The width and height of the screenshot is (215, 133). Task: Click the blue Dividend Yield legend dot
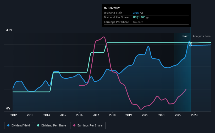pyautogui.click(x=8, y=125)
